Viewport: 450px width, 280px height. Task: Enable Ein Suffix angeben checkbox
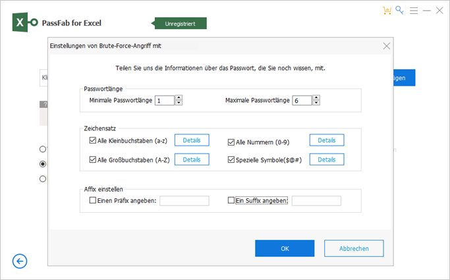(231, 200)
